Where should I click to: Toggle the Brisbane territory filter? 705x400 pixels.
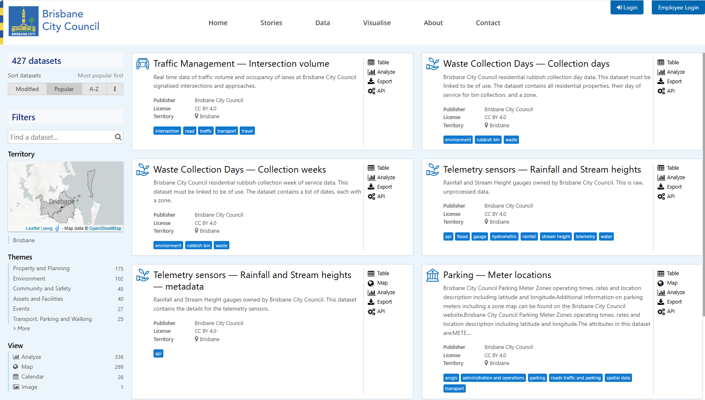(24, 240)
